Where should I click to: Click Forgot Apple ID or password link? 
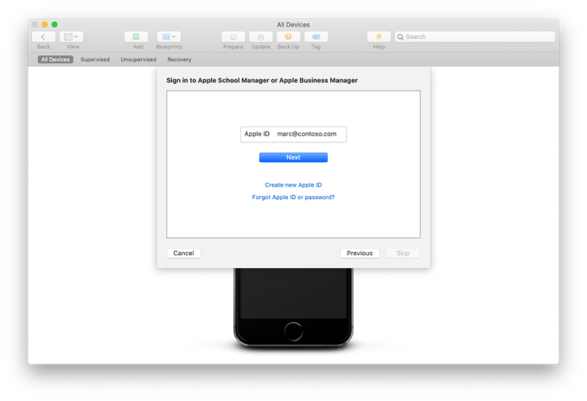[x=292, y=197]
